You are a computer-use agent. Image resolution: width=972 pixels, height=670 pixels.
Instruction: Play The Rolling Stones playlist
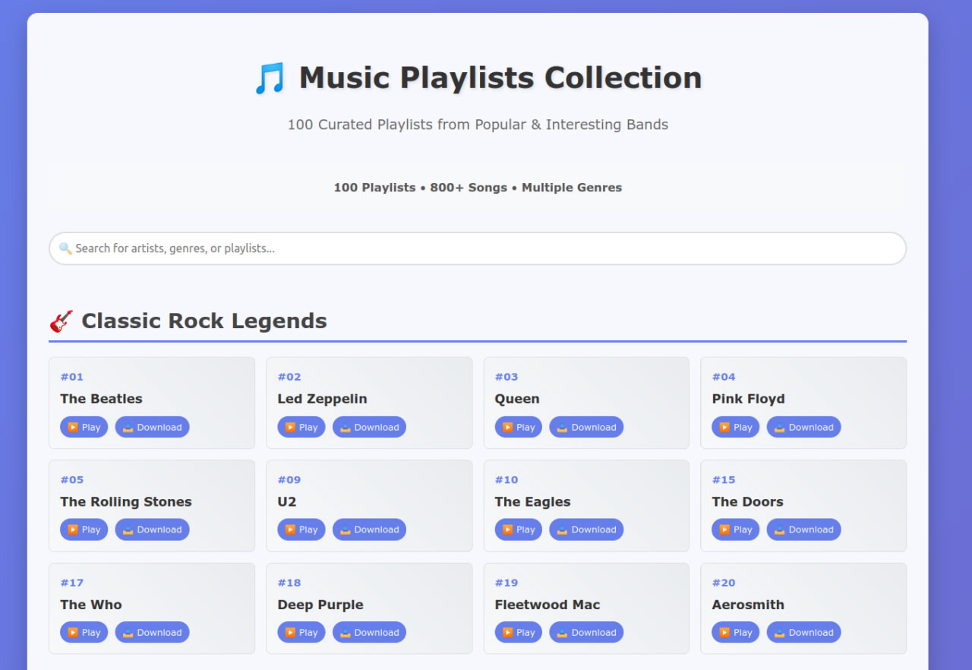[84, 529]
